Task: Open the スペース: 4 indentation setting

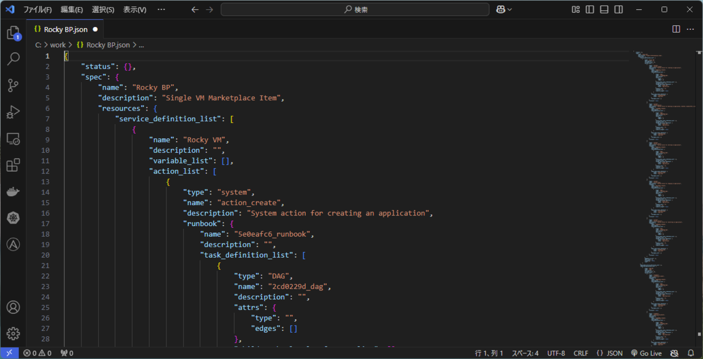Action: coord(525,353)
